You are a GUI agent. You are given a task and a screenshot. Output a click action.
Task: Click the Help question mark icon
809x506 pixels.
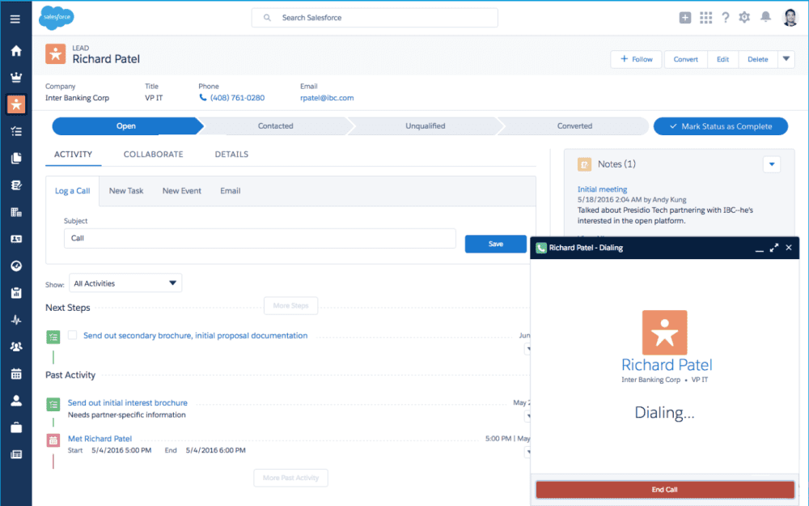coord(725,16)
